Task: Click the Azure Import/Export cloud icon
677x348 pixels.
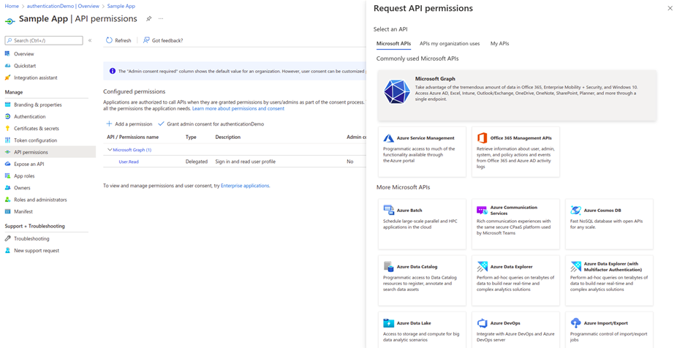Action: [575, 323]
